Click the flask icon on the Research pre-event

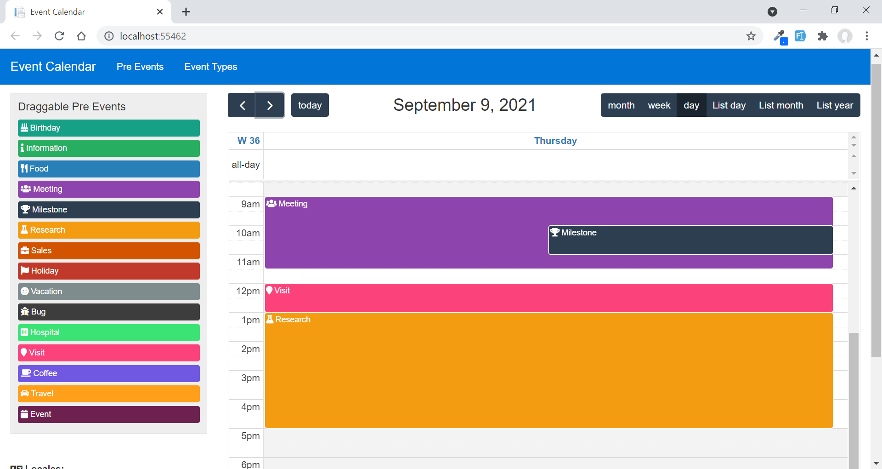pos(24,229)
